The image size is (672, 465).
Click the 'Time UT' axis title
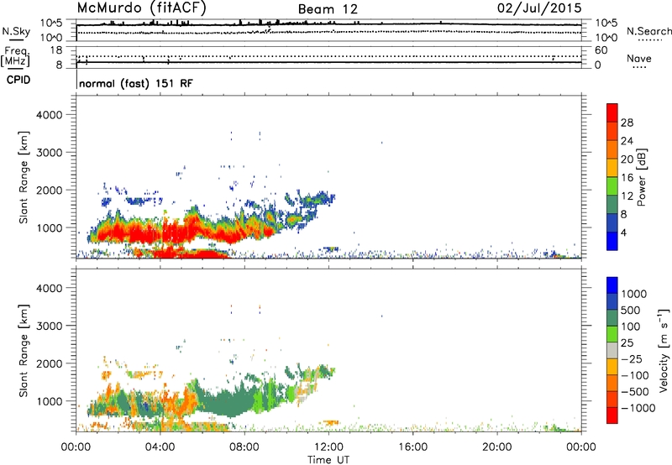click(x=328, y=459)
